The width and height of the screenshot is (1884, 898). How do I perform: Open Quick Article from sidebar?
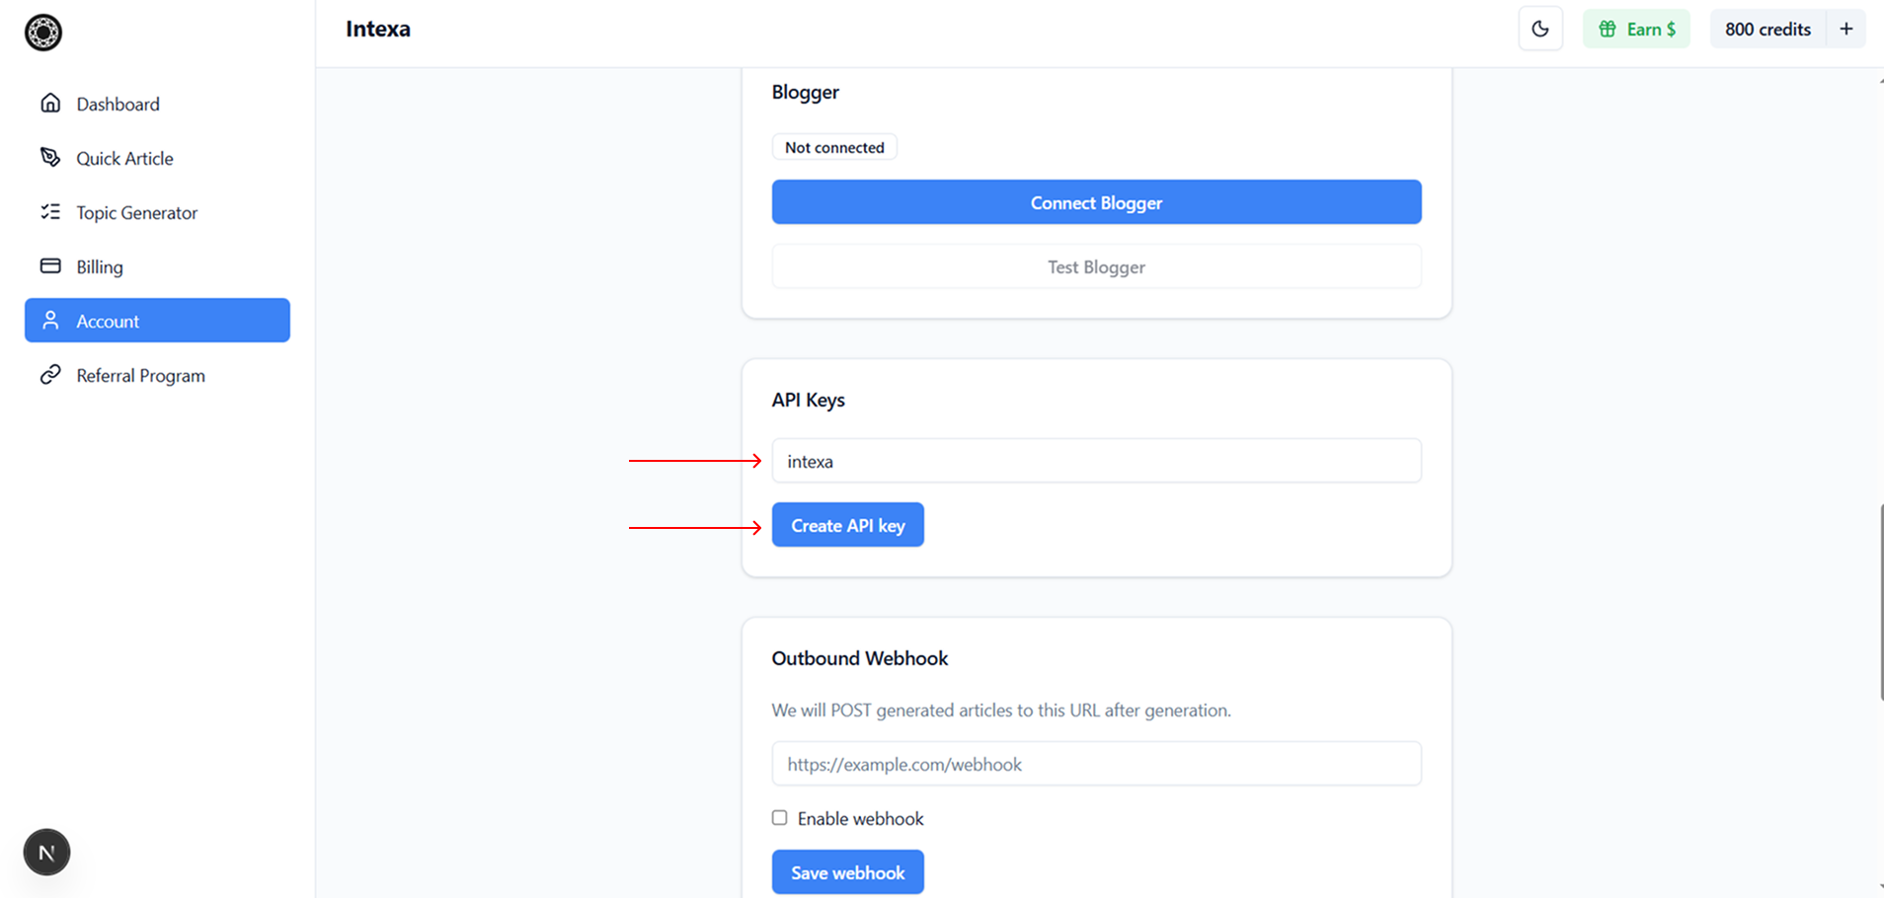tap(124, 158)
